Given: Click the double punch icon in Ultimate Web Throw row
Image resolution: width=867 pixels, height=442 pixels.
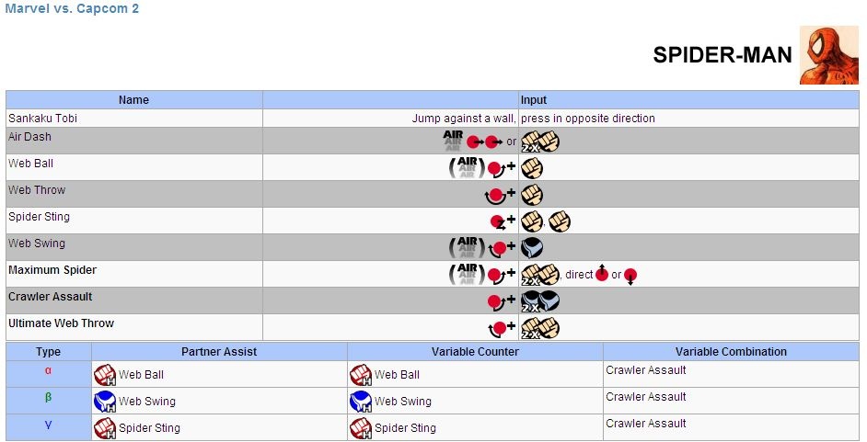Looking at the screenshot, I should click(x=540, y=328).
